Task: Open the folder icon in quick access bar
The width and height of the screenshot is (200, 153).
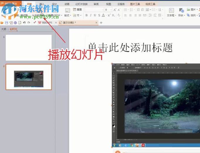Action: coord(2,23)
